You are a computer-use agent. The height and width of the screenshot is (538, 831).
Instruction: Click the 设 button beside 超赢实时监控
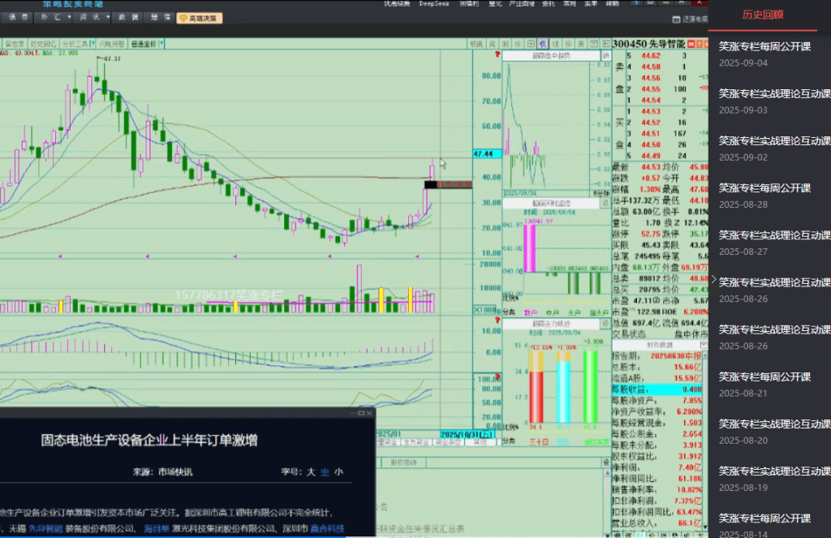[x=605, y=204]
